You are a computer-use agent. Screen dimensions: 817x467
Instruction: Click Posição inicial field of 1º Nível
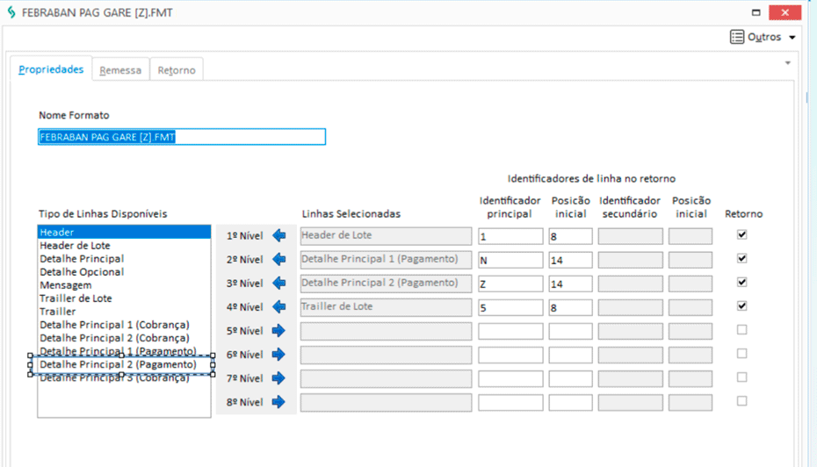[570, 236]
